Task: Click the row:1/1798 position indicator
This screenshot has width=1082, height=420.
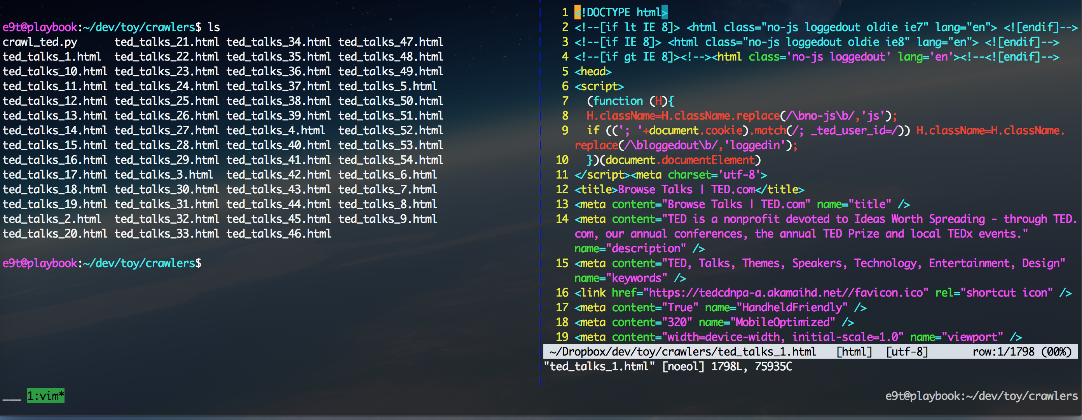Action: (1003, 352)
